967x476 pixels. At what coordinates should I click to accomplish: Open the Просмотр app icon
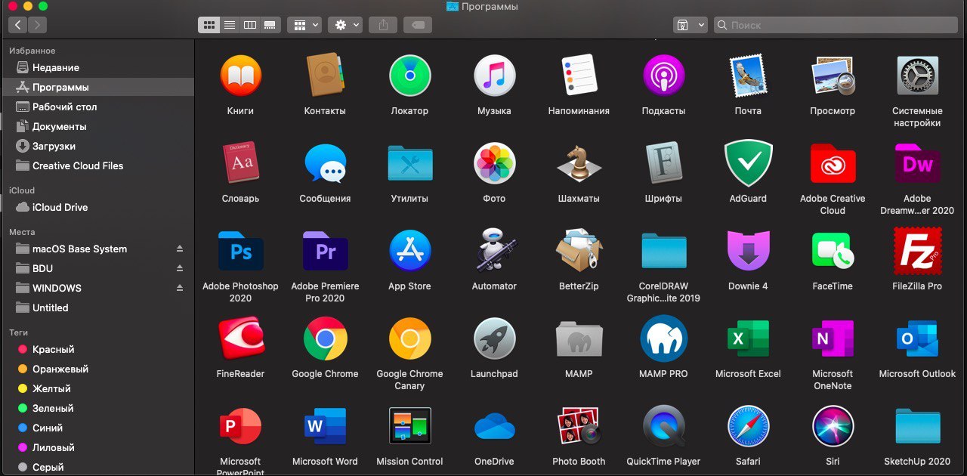pos(833,76)
